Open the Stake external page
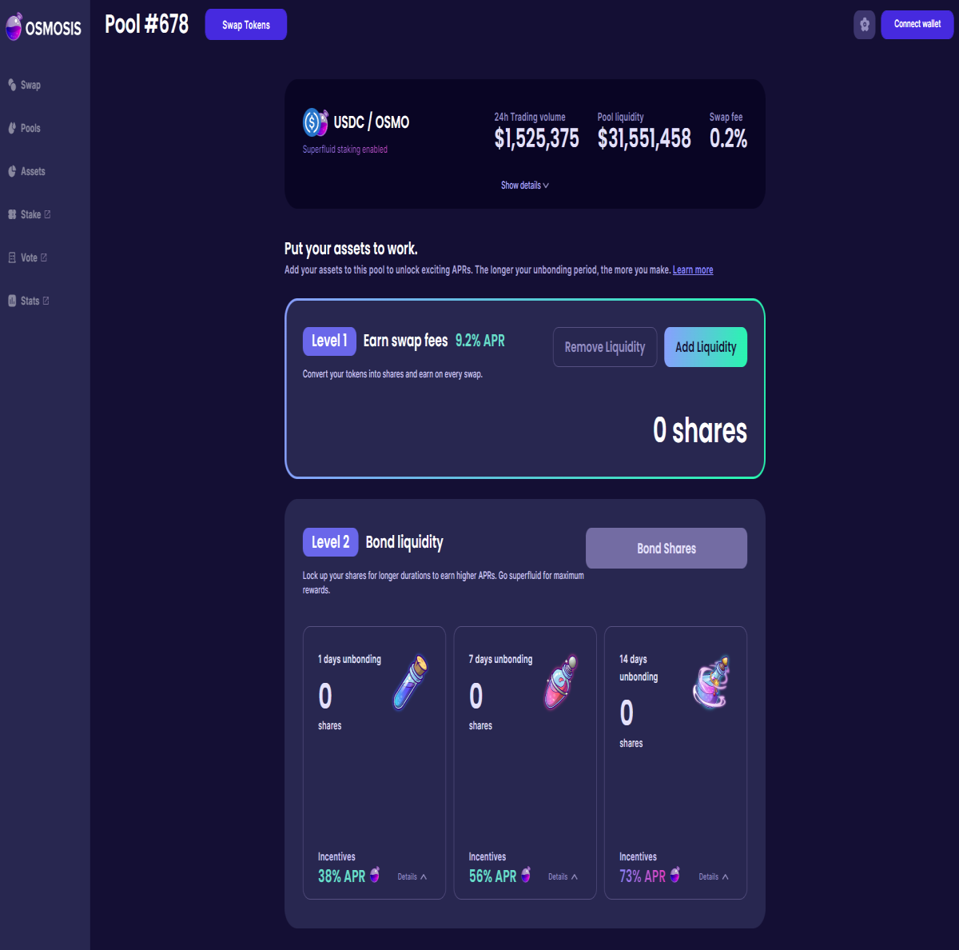The image size is (959, 950). click(x=30, y=214)
